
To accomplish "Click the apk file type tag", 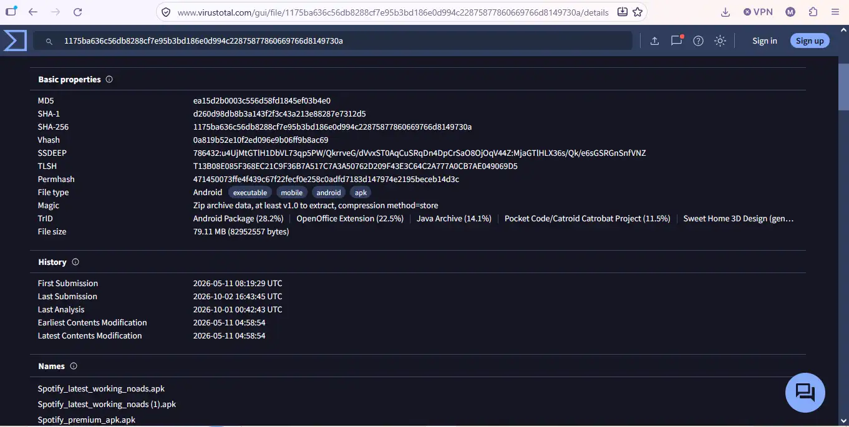I will [361, 193].
